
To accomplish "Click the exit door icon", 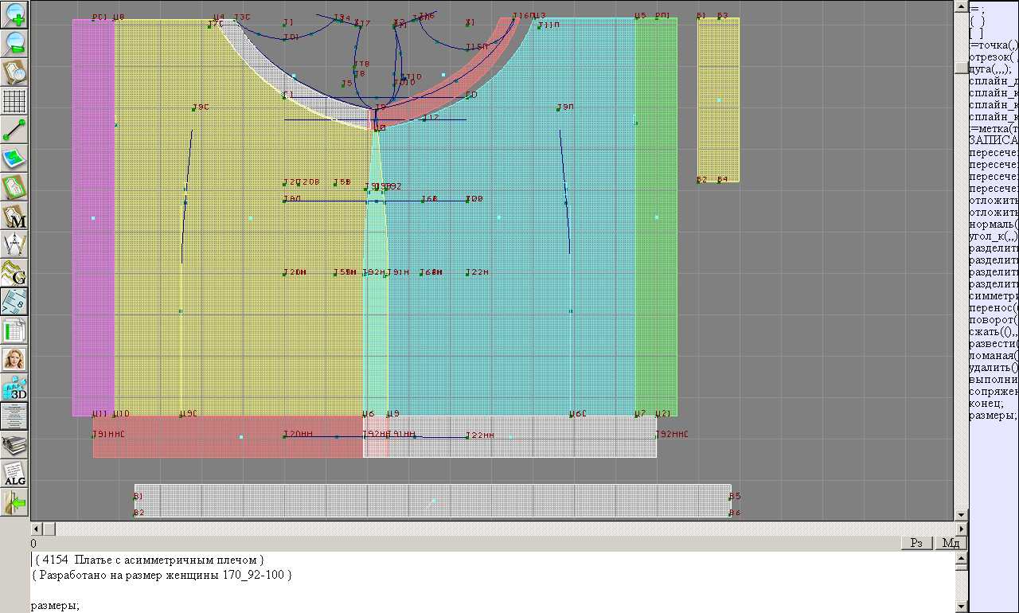I will point(15,503).
